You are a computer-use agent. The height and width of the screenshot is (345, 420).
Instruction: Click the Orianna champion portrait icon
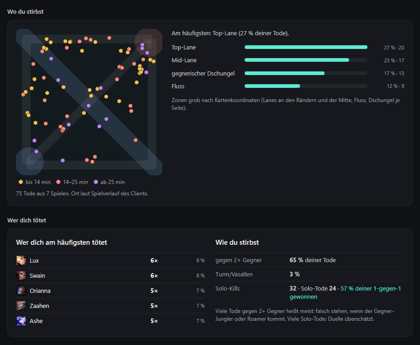(21, 291)
